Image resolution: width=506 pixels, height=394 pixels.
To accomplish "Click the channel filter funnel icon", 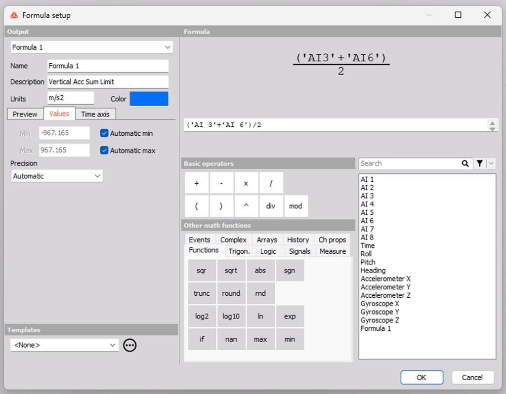I will click(x=479, y=163).
